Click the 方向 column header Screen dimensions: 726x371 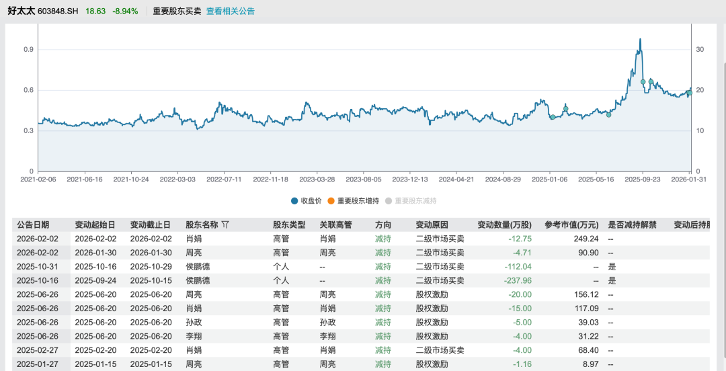point(383,225)
